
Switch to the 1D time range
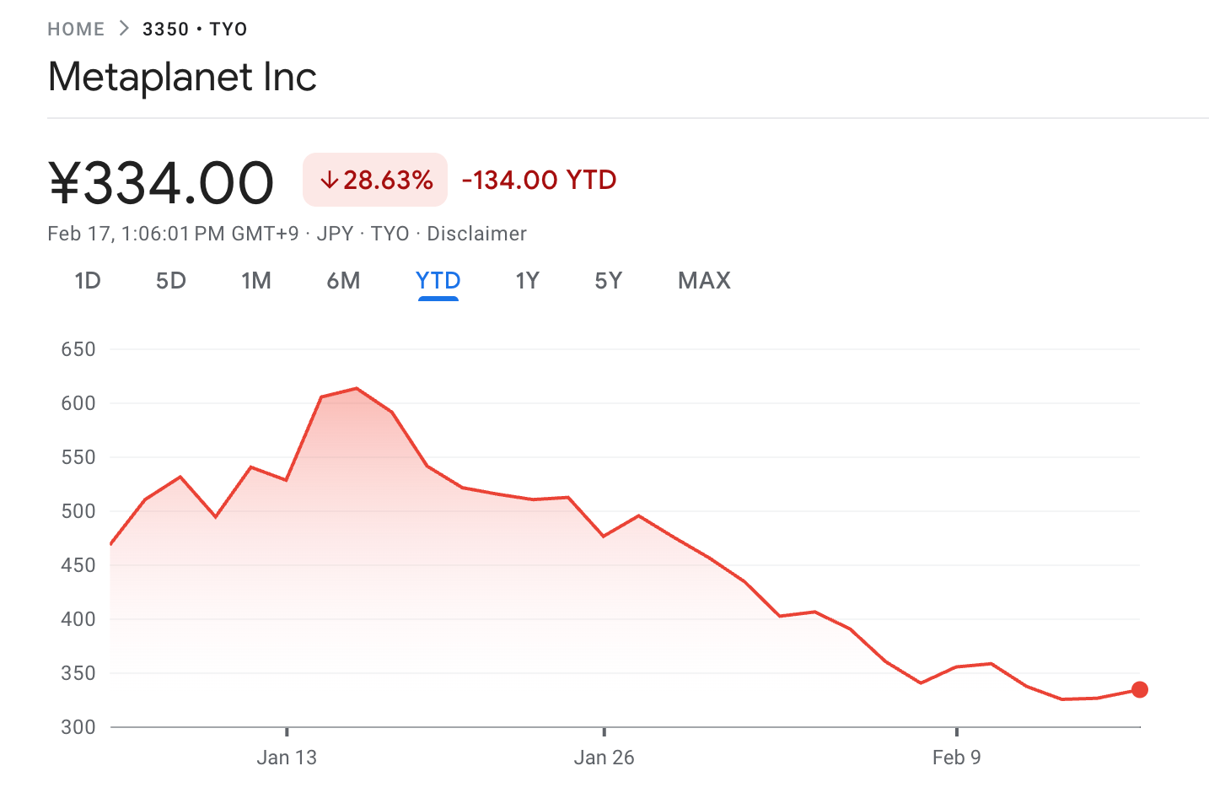88,281
